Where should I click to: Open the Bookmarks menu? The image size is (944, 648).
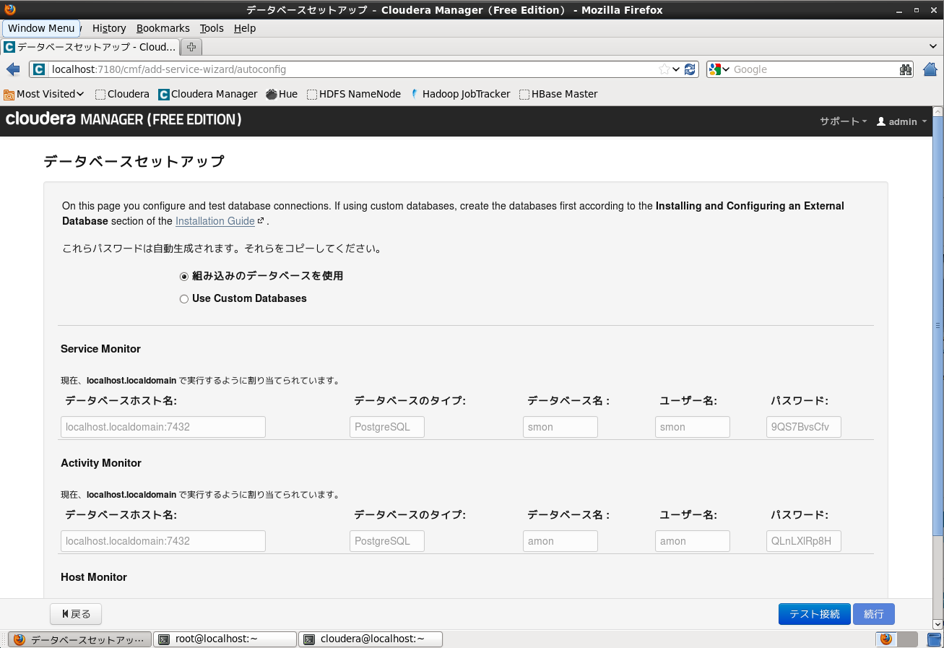(163, 28)
